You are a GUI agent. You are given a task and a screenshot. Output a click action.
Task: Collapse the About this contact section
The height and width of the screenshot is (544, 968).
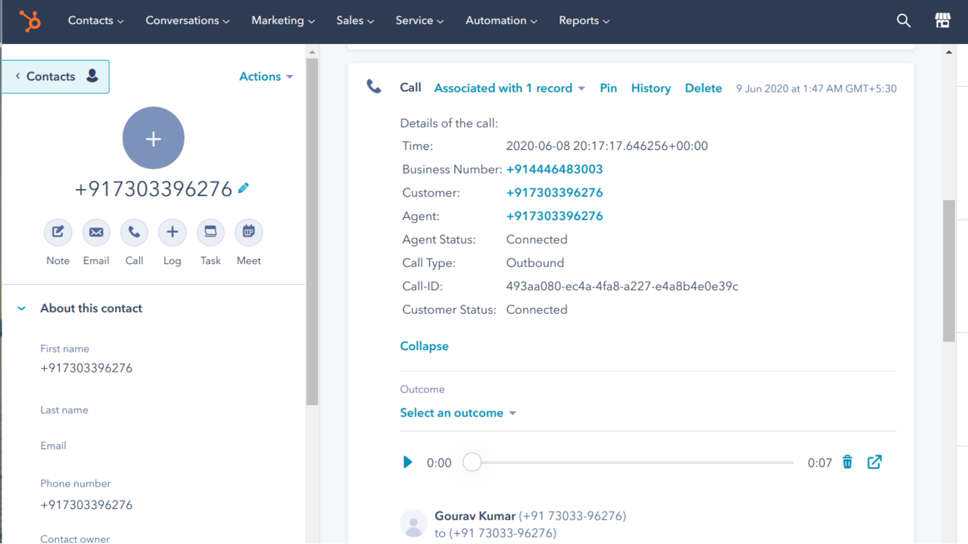click(x=22, y=308)
